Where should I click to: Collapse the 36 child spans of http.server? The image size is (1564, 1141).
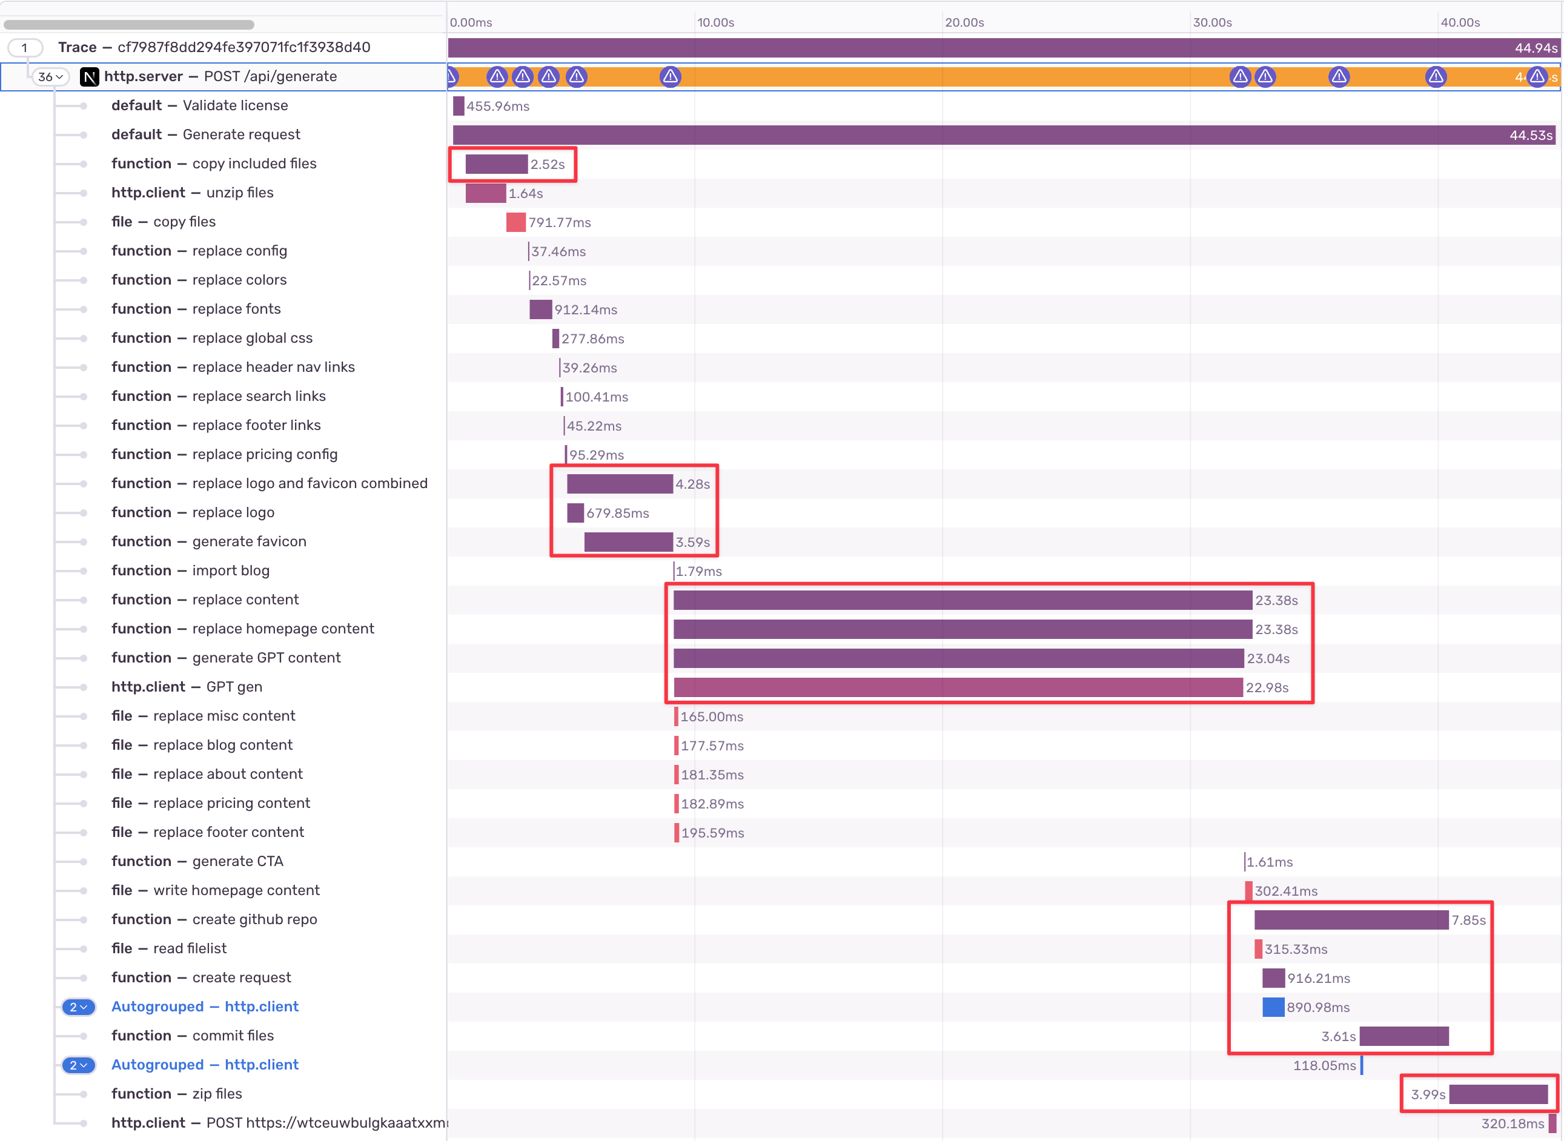point(51,77)
